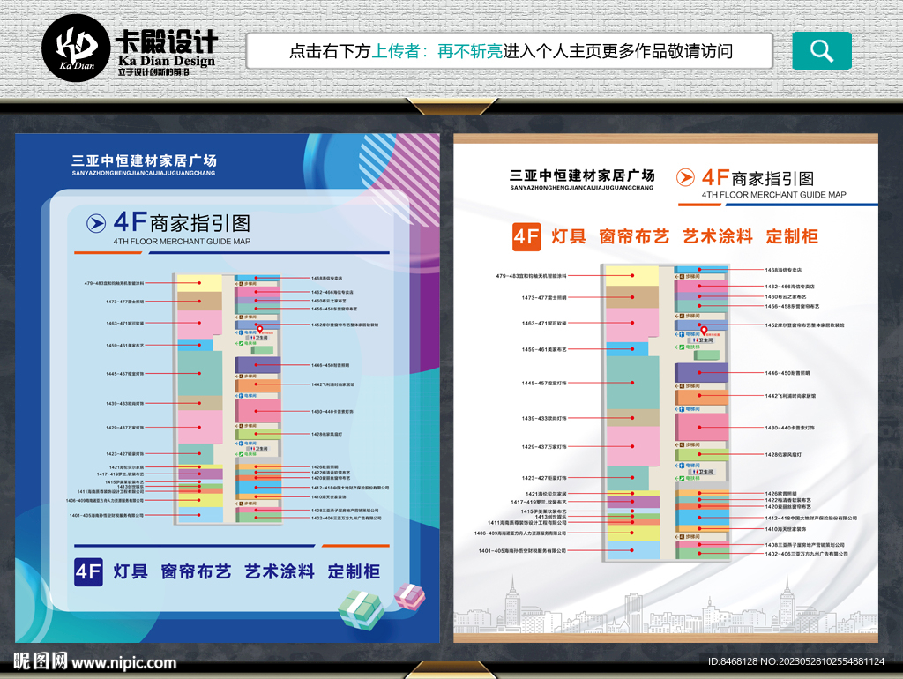
Task: Click the uploader name 再不斩亮 in search bar
Action: [470, 51]
